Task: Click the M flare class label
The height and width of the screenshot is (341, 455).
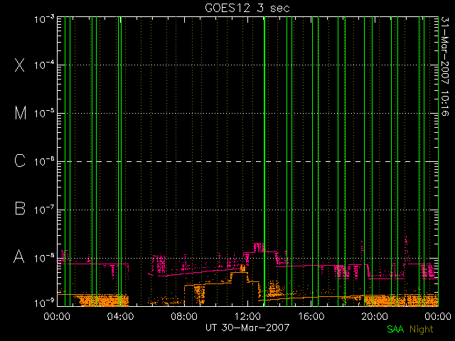Action: pyautogui.click(x=21, y=113)
